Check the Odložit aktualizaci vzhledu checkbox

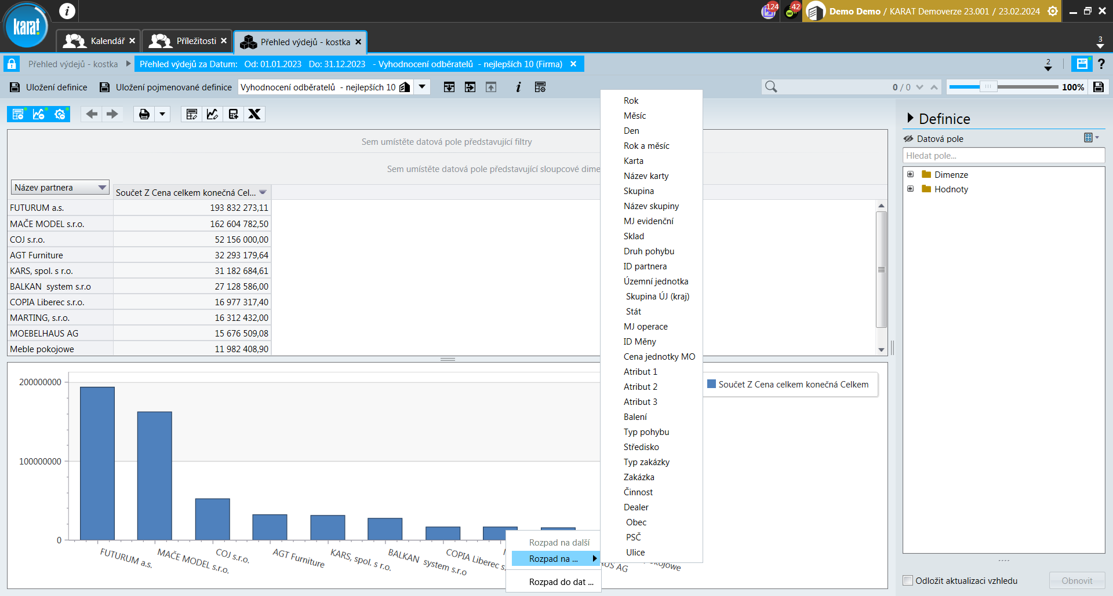tap(908, 580)
